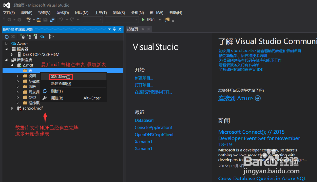Image resolution: width=317 pixels, height=182 pixels.
Task: Choose Add New Table (添加新表) in context menu
Action: pos(74,77)
